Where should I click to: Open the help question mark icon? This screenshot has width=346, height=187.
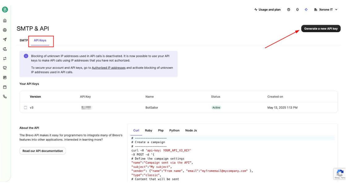288,10
